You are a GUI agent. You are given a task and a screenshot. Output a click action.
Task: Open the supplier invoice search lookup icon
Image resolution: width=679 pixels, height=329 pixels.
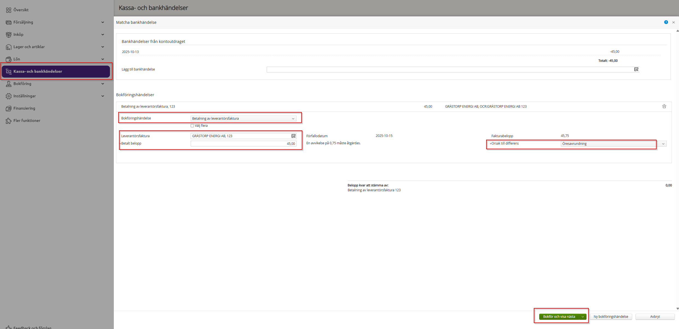coord(293,136)
